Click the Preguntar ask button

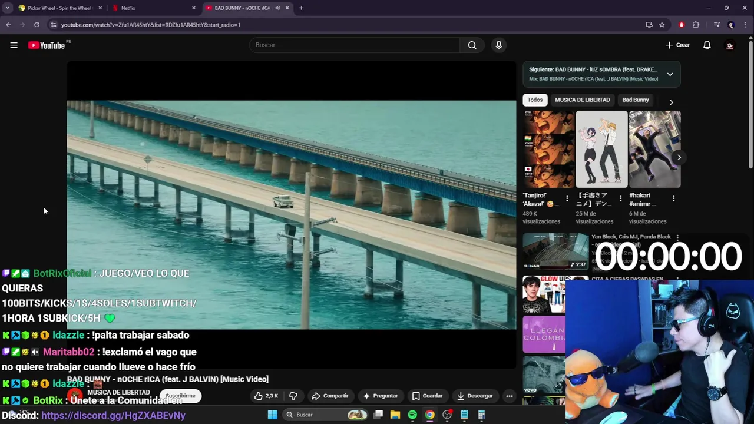click(x=381, y=396)
